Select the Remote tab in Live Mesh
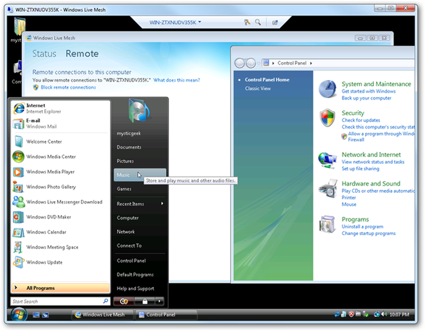The image size is (425, 331). click(82, 53)
